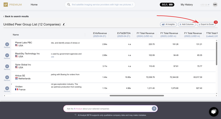Remove Planet Labs PBC from list
Image resolution: width=221 pixels, height=119 pixels.
7,44
